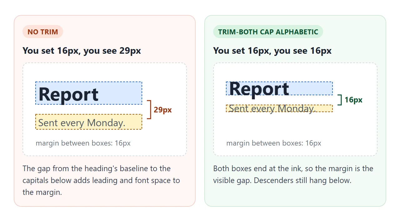
Task: Click the paragraph starting 'Both boxes end at the ink'
Action: click(x=293, y=175)
